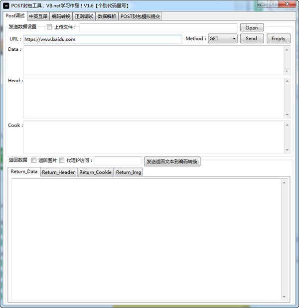Go to the 数据解析 tab
299x308 pixels.
107,16
